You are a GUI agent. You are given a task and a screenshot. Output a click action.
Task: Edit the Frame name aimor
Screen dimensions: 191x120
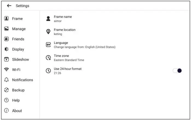tap(63, 19)
